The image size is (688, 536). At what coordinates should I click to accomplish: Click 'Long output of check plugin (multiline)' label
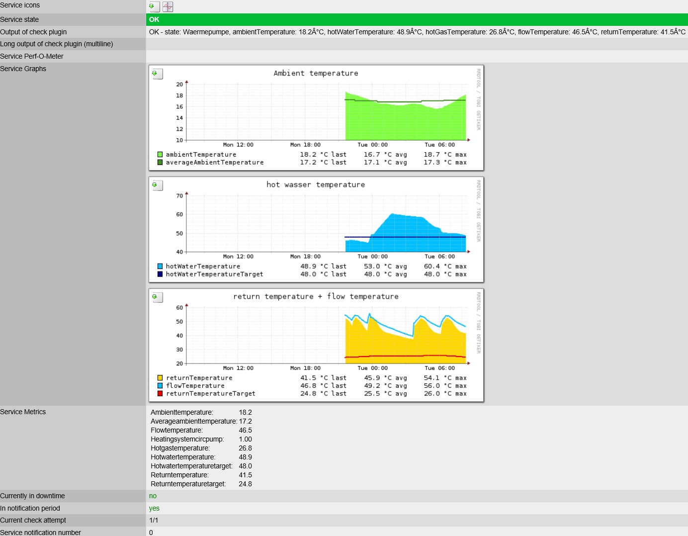click(x=57, y=44)
